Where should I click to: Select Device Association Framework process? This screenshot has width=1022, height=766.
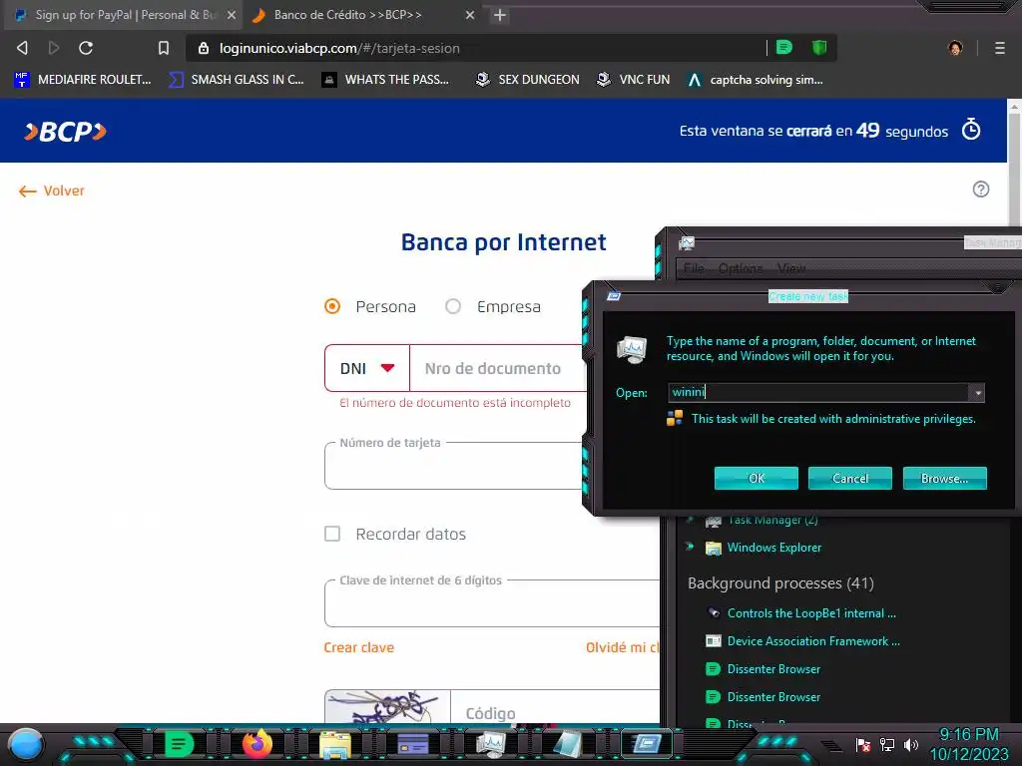[813, 641]
